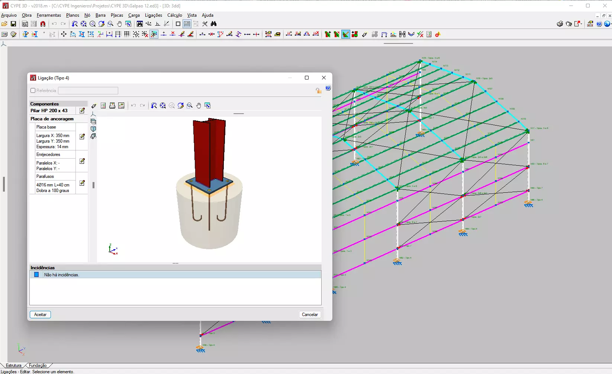Open the Cálculo menu
Screen dimensions: 612x374
coord(174,15)
